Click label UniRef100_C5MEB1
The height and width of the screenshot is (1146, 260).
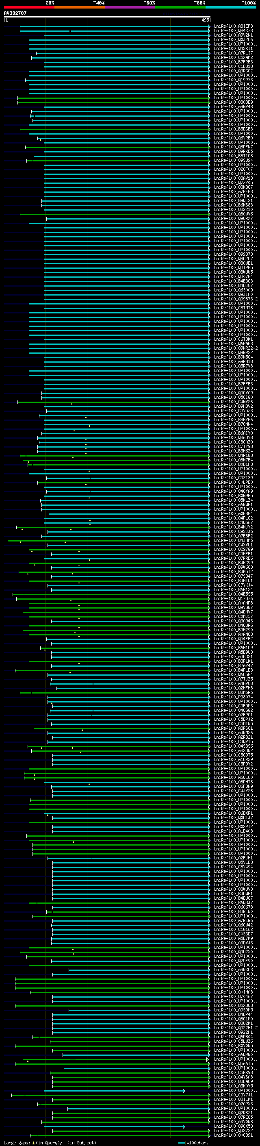(x=233, y=554)
